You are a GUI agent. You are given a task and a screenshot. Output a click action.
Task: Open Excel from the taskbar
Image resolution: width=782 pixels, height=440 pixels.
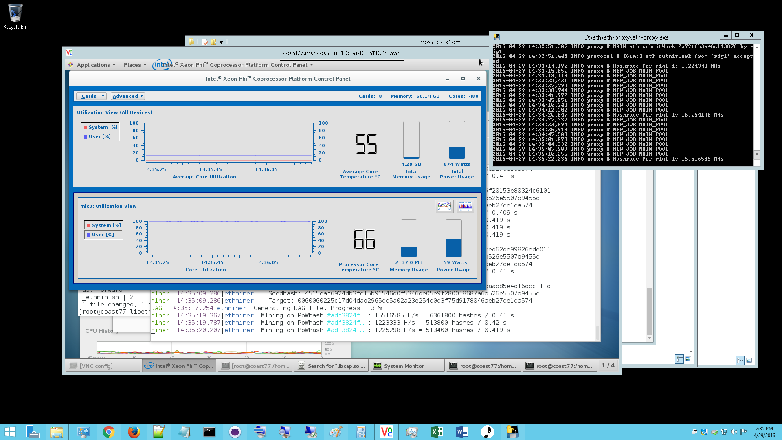coord(437,432)
